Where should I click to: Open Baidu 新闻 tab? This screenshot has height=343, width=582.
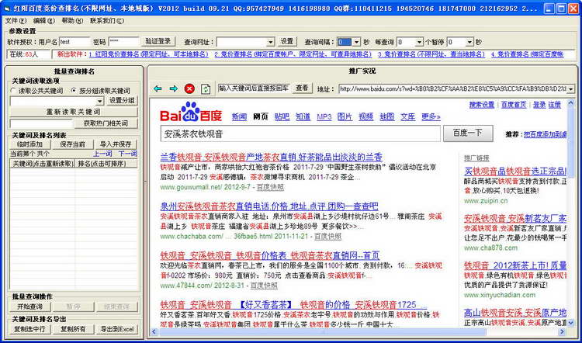point(240,116)
